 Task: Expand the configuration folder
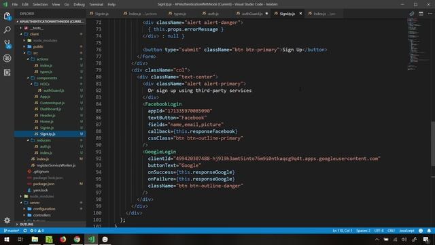pos(24,209)
